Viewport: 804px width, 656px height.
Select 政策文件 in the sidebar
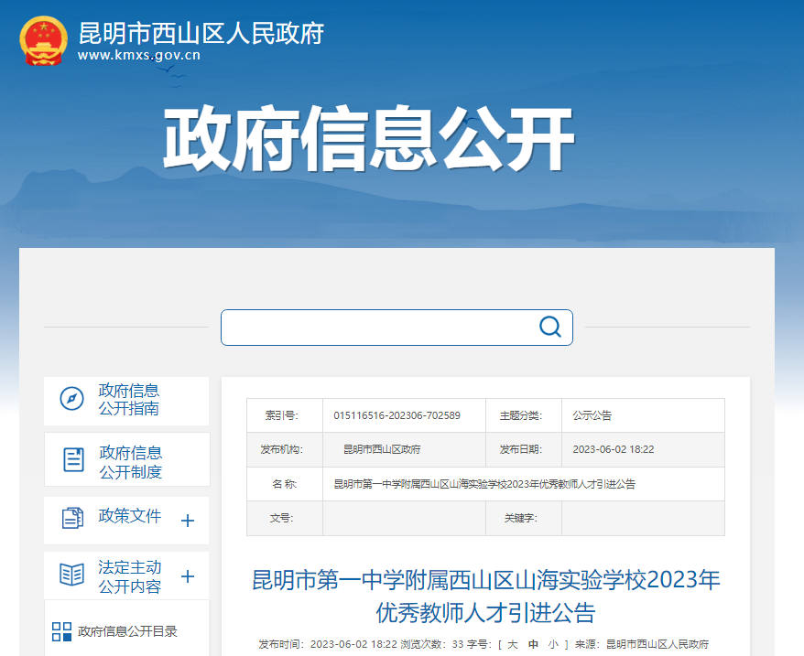coord(130,516)
